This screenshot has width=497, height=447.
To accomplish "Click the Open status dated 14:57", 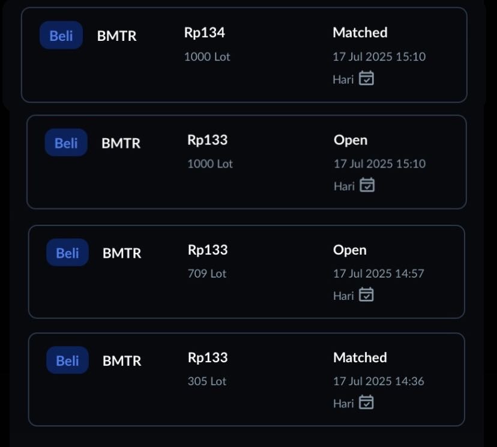I will pos(349,250).
